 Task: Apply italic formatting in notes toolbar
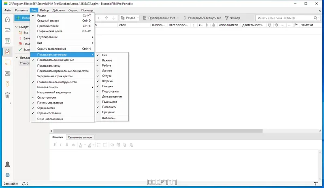[60, 145]
